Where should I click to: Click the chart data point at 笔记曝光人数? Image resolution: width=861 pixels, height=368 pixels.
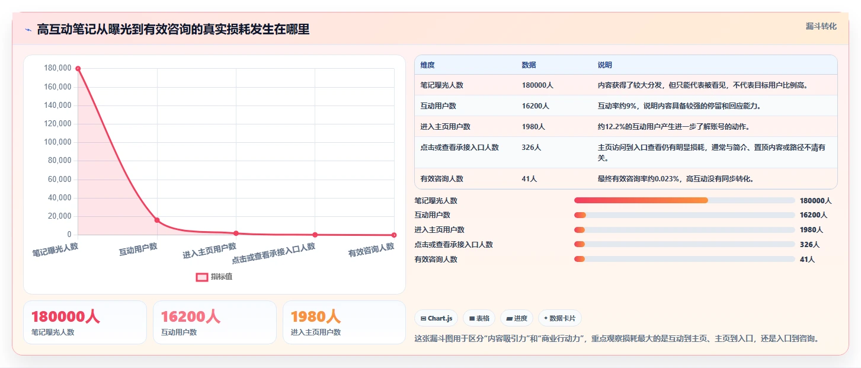(78, 69)
